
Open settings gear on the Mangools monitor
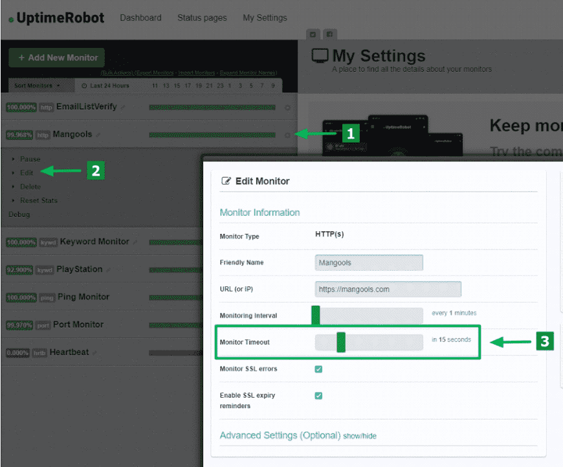pos(287,134)
